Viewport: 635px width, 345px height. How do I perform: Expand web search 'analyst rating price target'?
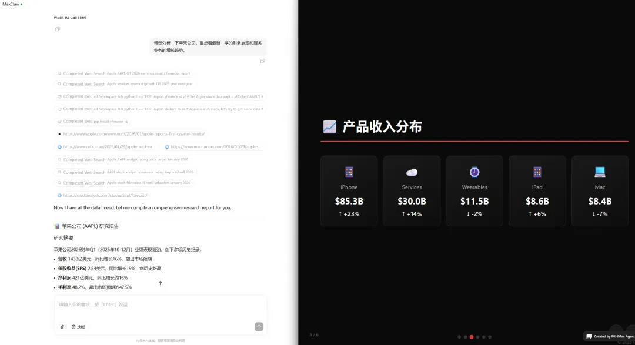pyautogui.click(x=123, y=159)
